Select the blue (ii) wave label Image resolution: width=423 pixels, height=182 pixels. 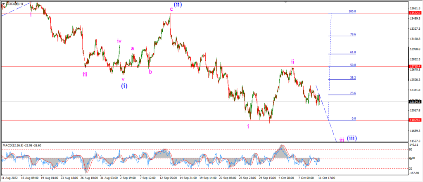click(178, 4)
